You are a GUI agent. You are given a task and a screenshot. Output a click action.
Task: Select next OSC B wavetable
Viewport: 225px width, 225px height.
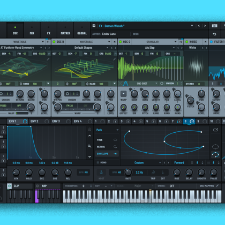116,48
